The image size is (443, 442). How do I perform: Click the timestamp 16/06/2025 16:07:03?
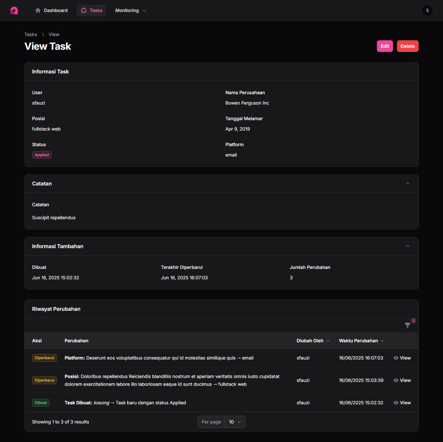(x=361, y=358)
